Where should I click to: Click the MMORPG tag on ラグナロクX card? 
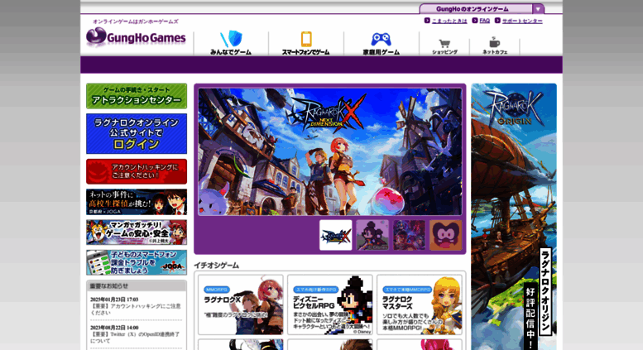pos(217,290)
